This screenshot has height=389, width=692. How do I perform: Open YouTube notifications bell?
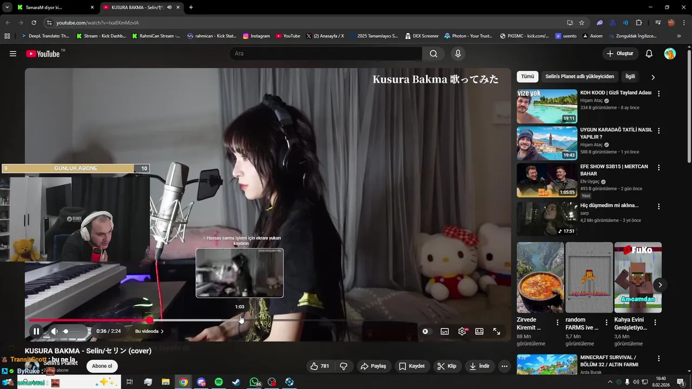[649, 53]
